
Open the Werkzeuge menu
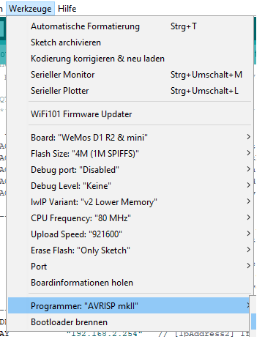pos(30,9)
